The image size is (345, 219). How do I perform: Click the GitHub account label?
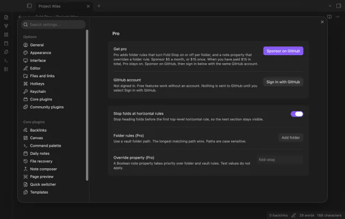click(127, 80)
